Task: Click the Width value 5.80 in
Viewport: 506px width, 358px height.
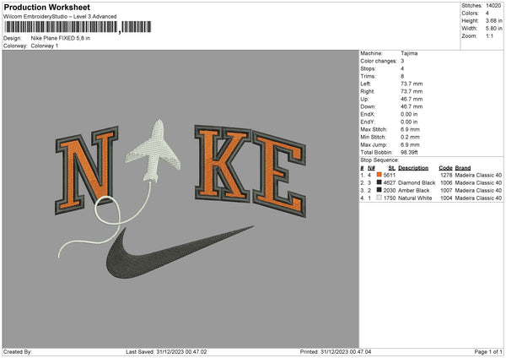Action: (x=493, y=29)
